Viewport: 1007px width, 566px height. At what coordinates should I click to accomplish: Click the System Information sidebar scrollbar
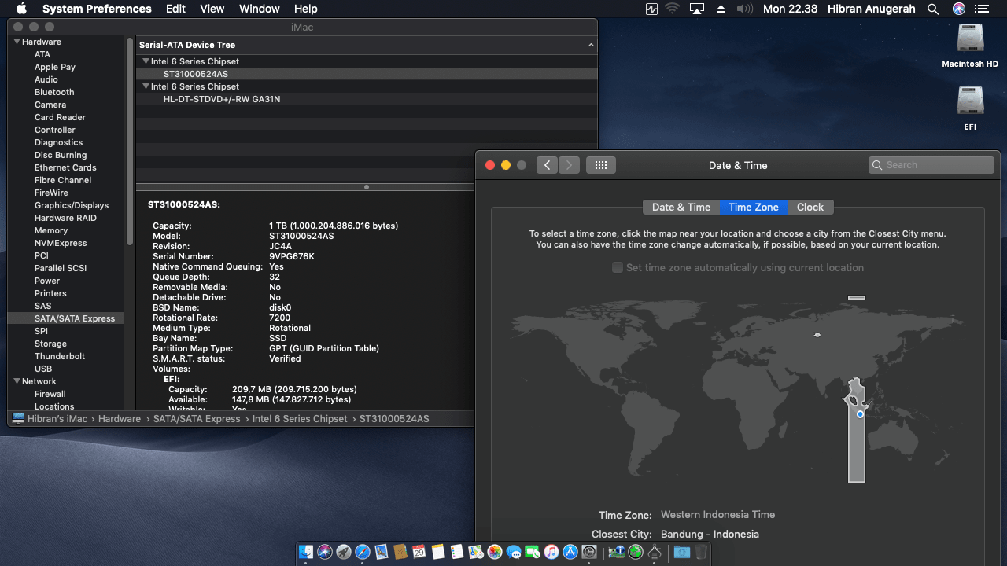coord(130,141)
